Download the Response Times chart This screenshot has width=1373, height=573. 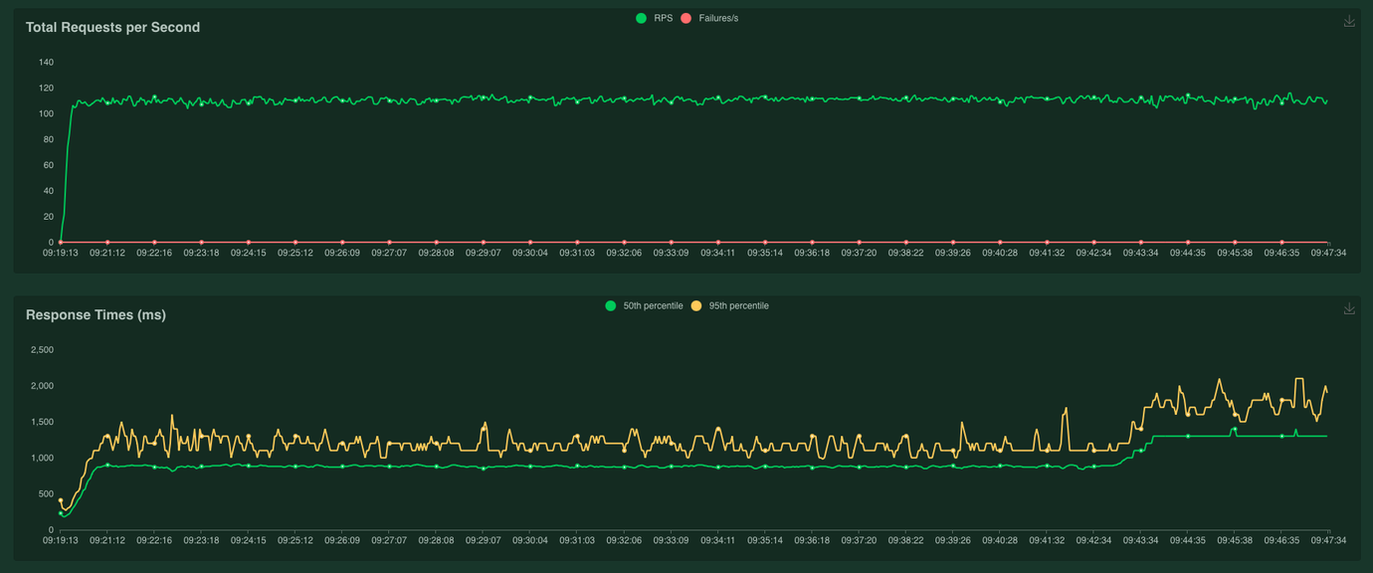(1349, 308)
